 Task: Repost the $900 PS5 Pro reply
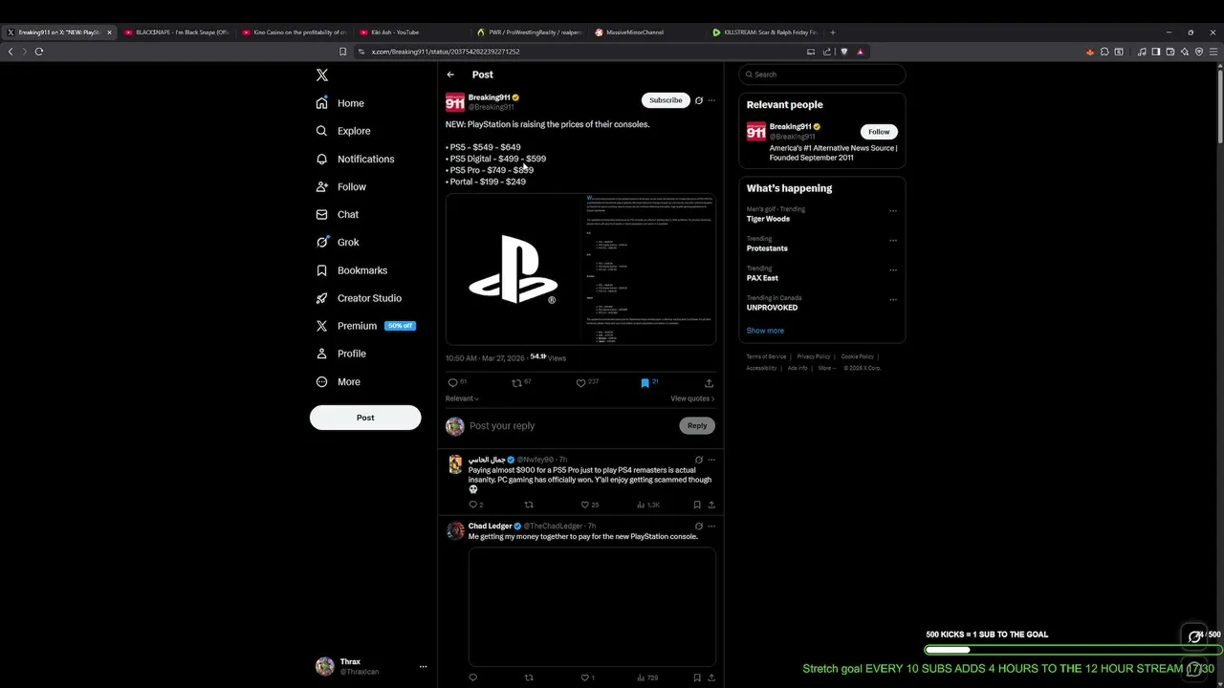click(529, 505)
